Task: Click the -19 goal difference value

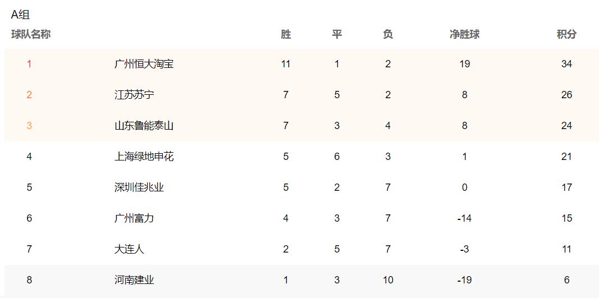Action: click(464, 280)
